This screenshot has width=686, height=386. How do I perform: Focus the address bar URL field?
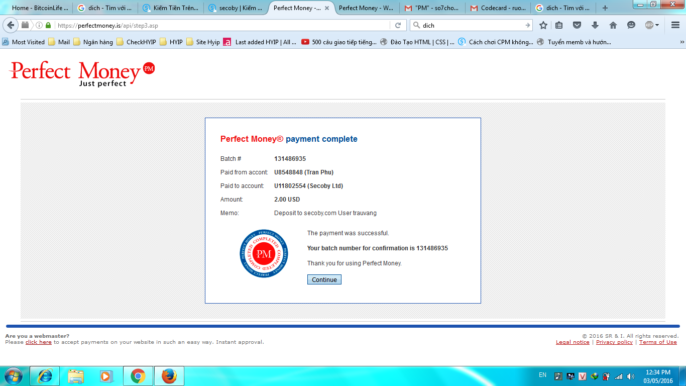[222, 25]
